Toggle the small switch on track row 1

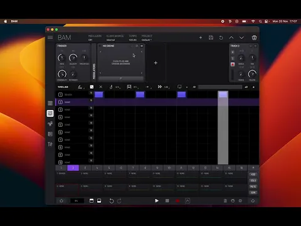point(91,93)
